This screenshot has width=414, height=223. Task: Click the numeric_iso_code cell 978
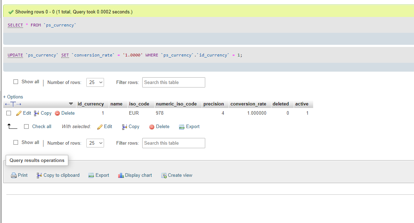pyautogui.click(x=160, y=113)
